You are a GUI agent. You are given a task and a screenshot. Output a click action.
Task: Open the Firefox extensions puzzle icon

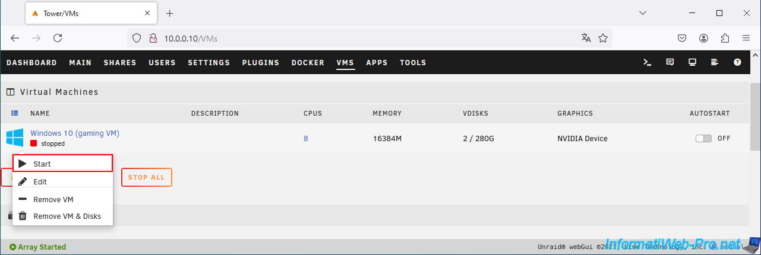725,38
